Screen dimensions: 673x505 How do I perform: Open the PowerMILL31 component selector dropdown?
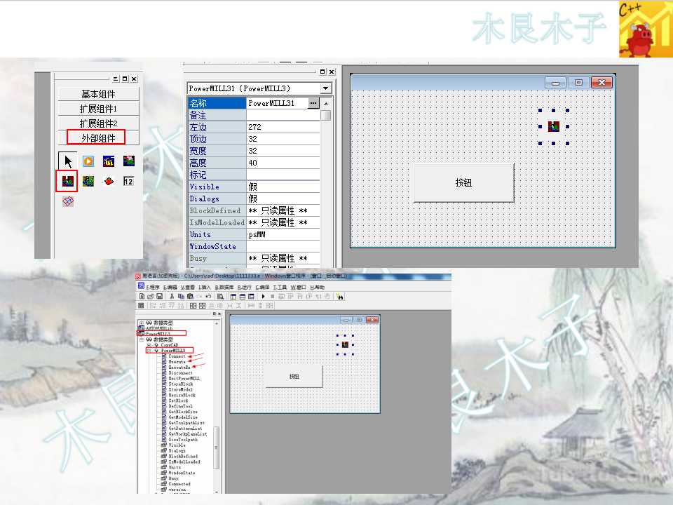[326, 88]
